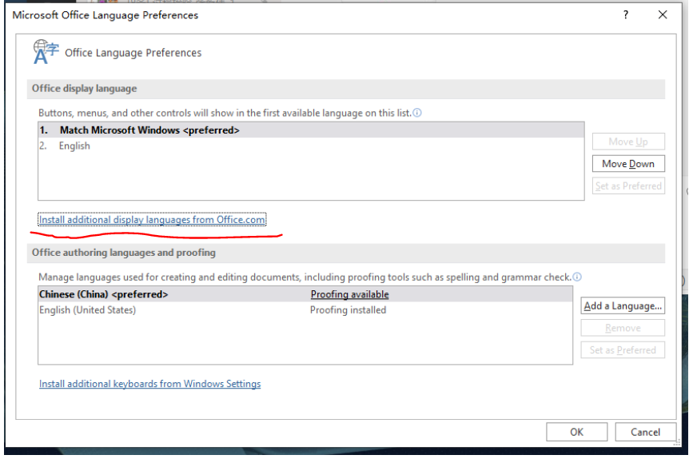Click the Add a Language button
This screenshot has width=689, height=459.
click(x=623, y=305)
